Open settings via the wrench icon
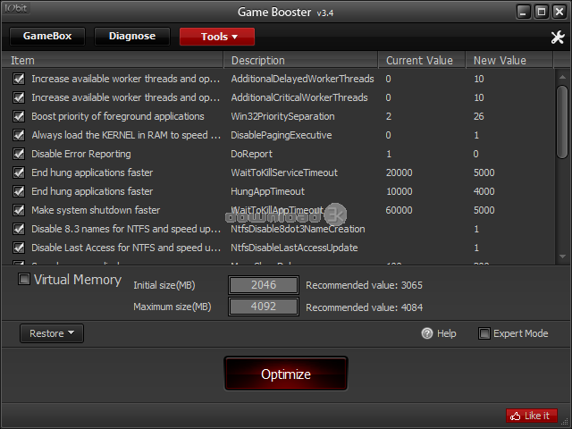This screenshot has height=429, width=572. 558,37
